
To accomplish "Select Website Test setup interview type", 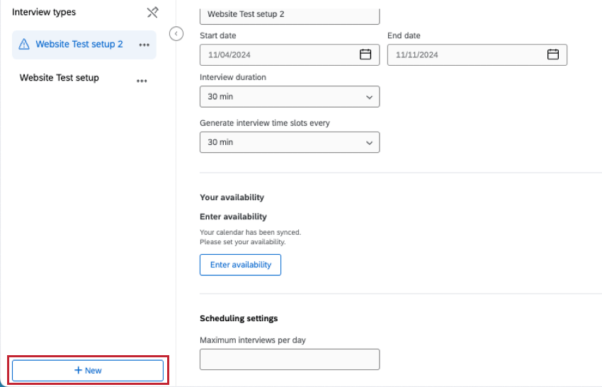I will pyautogui.click(x=59, y=78).
